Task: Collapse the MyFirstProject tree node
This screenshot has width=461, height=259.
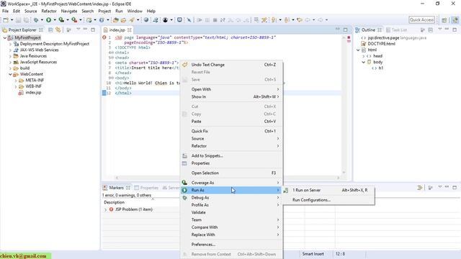Action: click(5, 38)
